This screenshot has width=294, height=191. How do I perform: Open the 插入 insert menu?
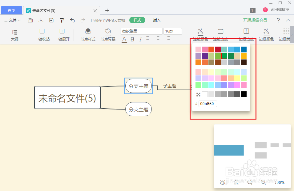156,20
